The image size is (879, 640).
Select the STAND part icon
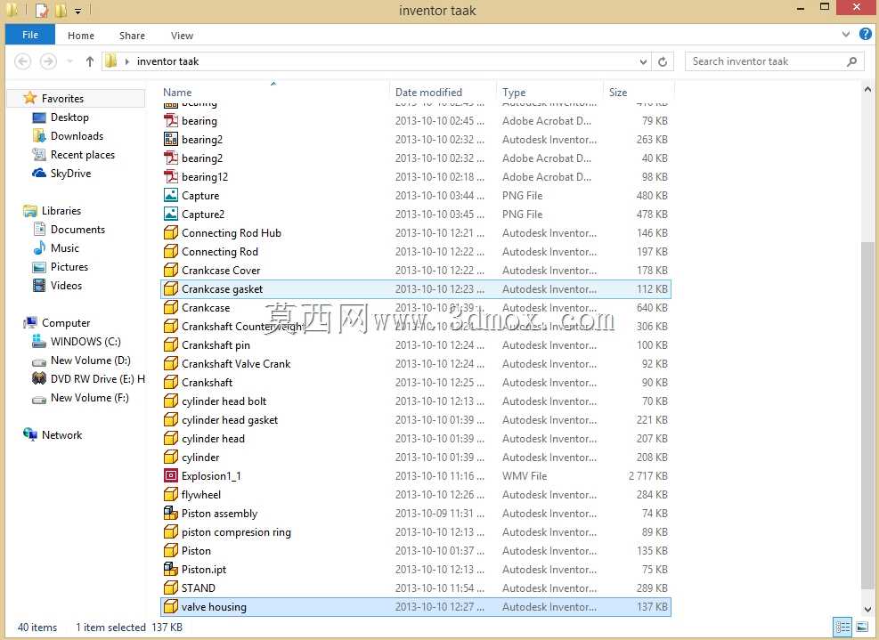point(170,587)
